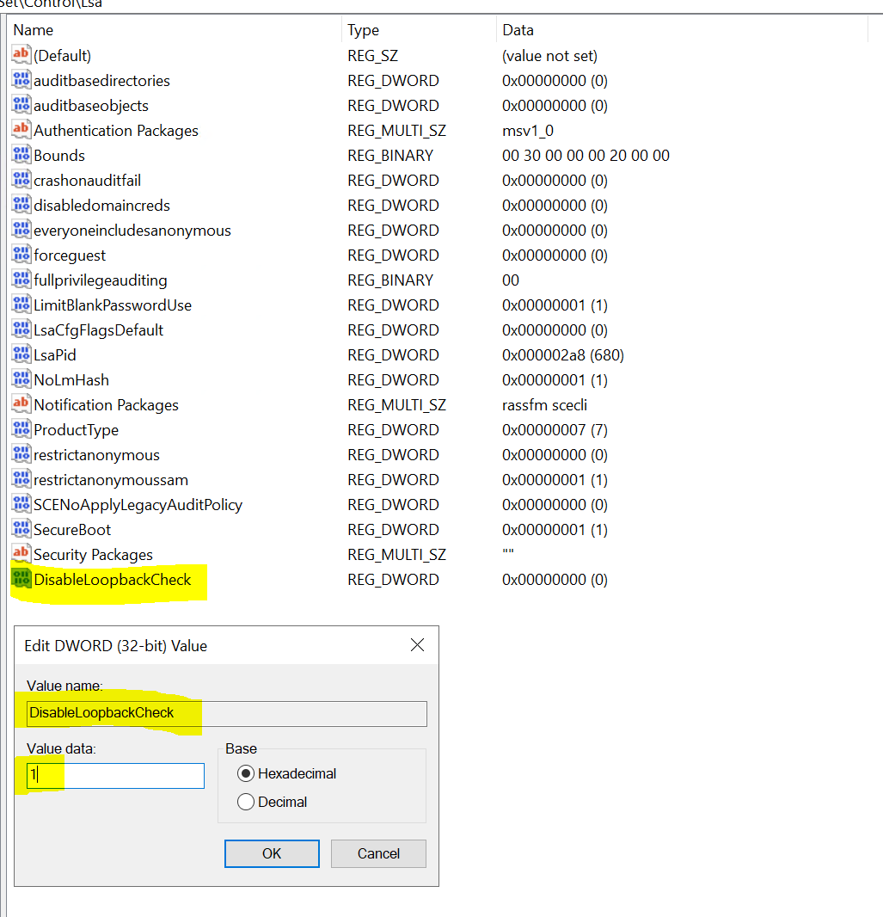Screen dimensions: 883x917
Task: Click the DisableLoopbackCheck DWORD icon
Action: point(21,579)
